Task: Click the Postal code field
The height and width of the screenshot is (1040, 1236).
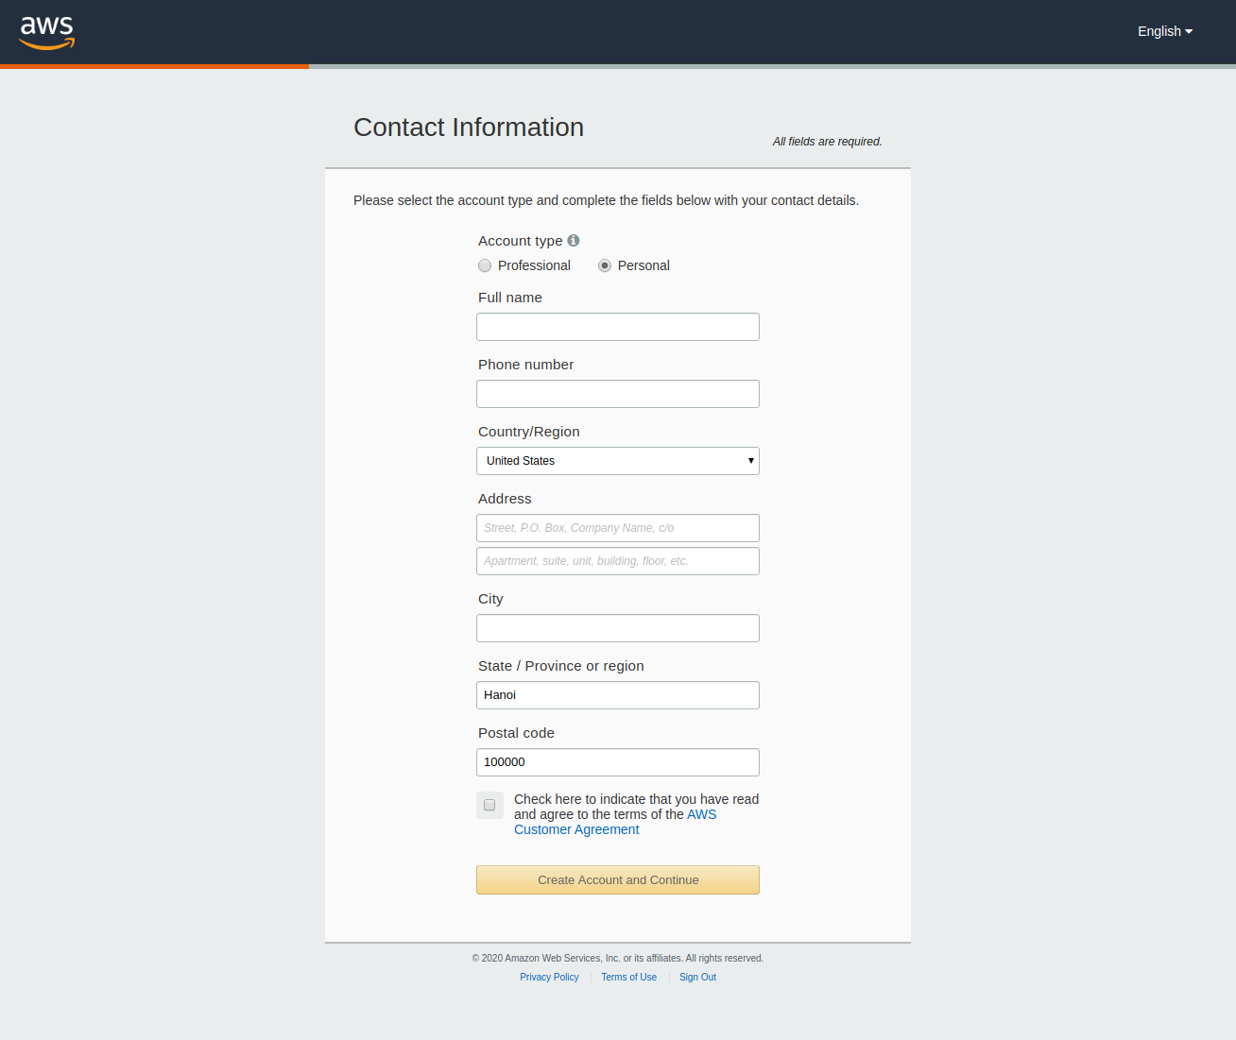Action: pyautogui.click(x=618, y=762)
